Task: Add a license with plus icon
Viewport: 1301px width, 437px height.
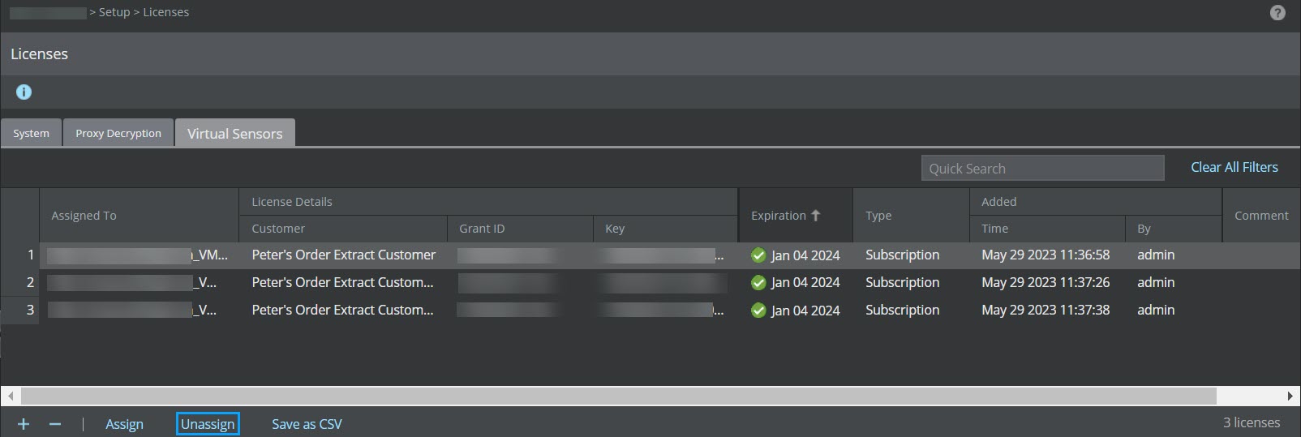Action: [x=24, y=424]
